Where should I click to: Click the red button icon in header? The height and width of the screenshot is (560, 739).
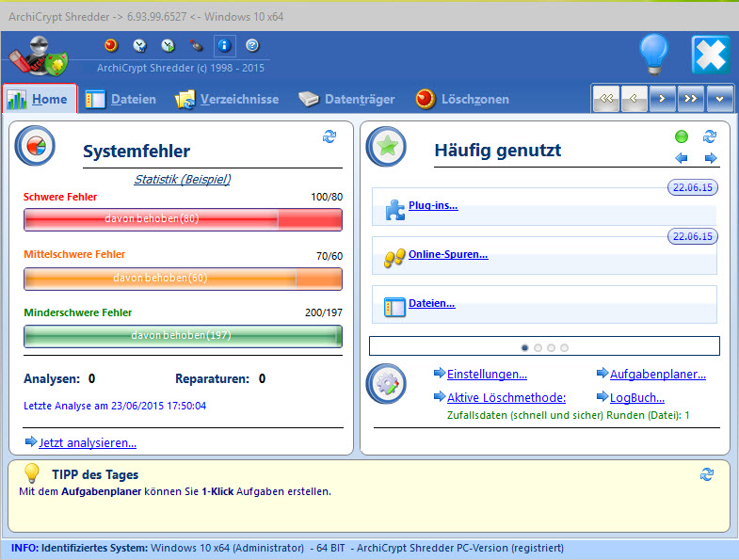[x=111, y=45]
